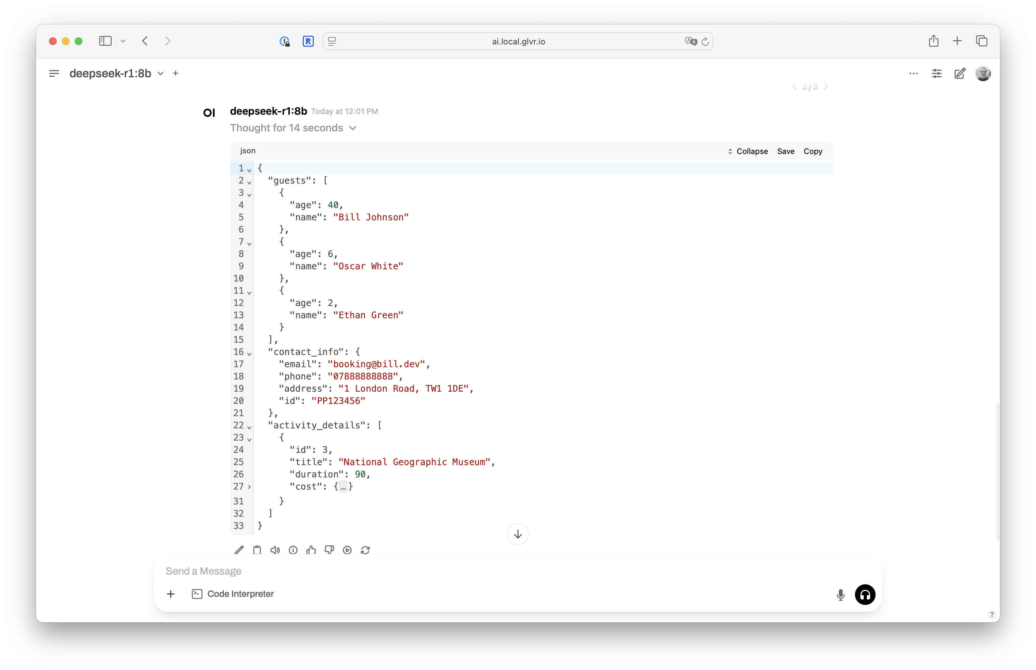Edit the response with pencil icon
Screen dimensions: 1036x670
click(x=239, y=550)
